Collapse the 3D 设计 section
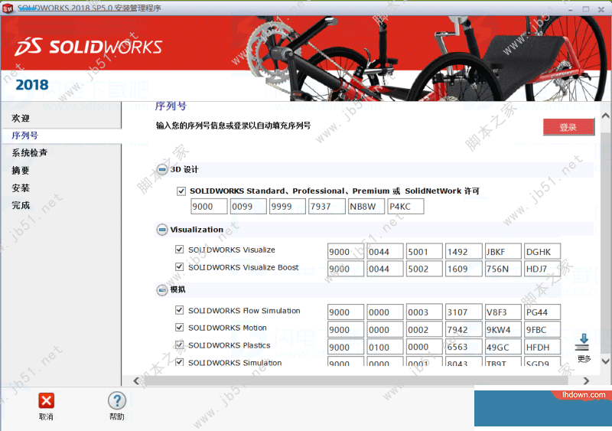 coord(162,170)
